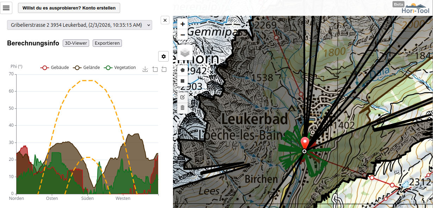Viewport: 433px width, 208px height.
Task: Reset the chart zoom
Action: click(x=164, y=69)
